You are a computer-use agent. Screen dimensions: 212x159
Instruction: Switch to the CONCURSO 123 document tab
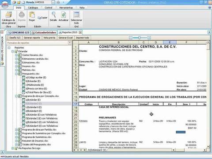pyautogui.click(x=19, y=32)
